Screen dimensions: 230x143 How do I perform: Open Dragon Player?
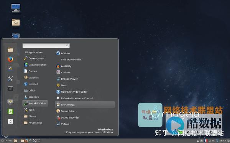pos(67,79)
